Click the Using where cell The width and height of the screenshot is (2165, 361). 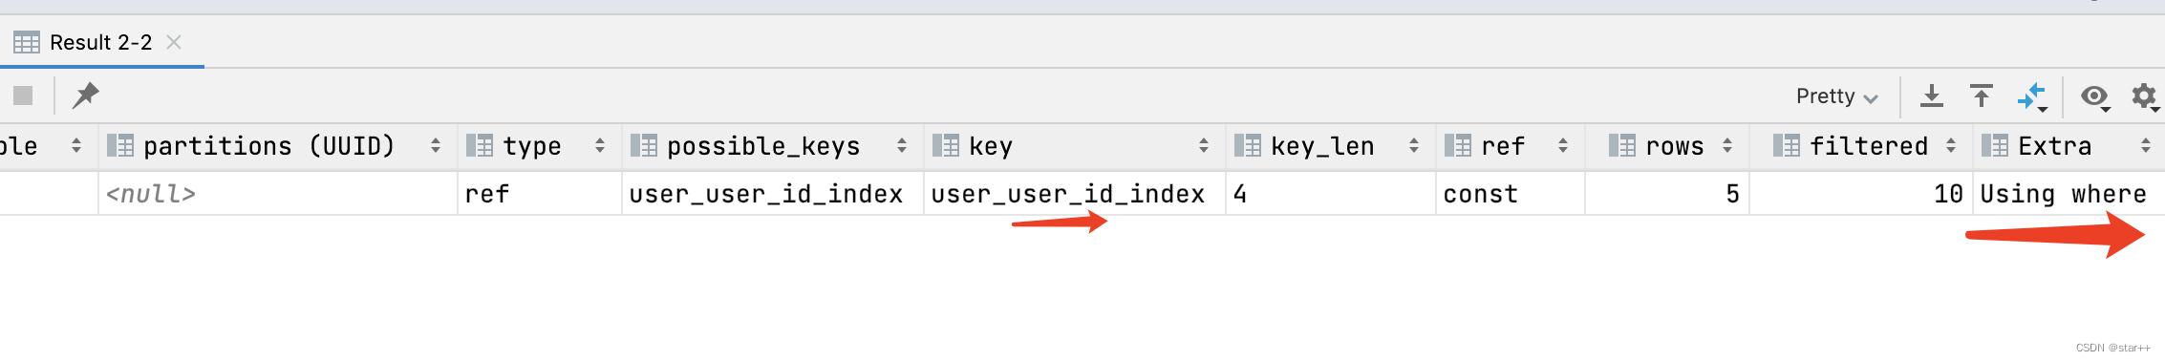pyautogui.click(x=2069, y=194)
